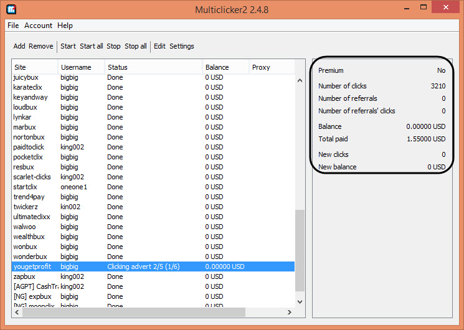Viewport: 464px width, 330px height.
Task: Select the wonderbux row
Action: pyautogui.click(x=153, y=257)
